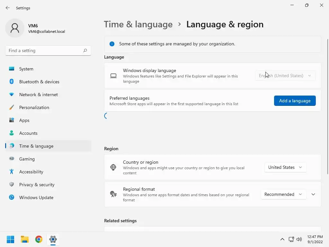Click Time & language breadcrumb link
This screenshot has width=329, height=247.
click(x=138, y=24)
